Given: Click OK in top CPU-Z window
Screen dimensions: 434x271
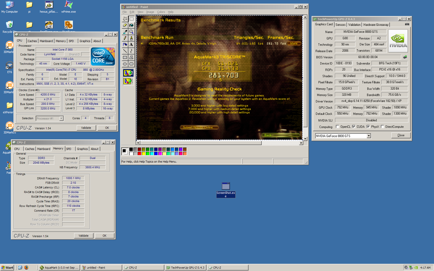Looking at the screenshot, I should (107, 128).
